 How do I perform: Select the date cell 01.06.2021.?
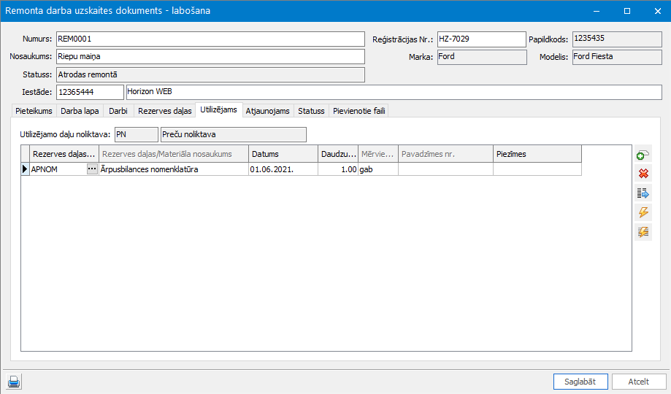coord(283,169)
